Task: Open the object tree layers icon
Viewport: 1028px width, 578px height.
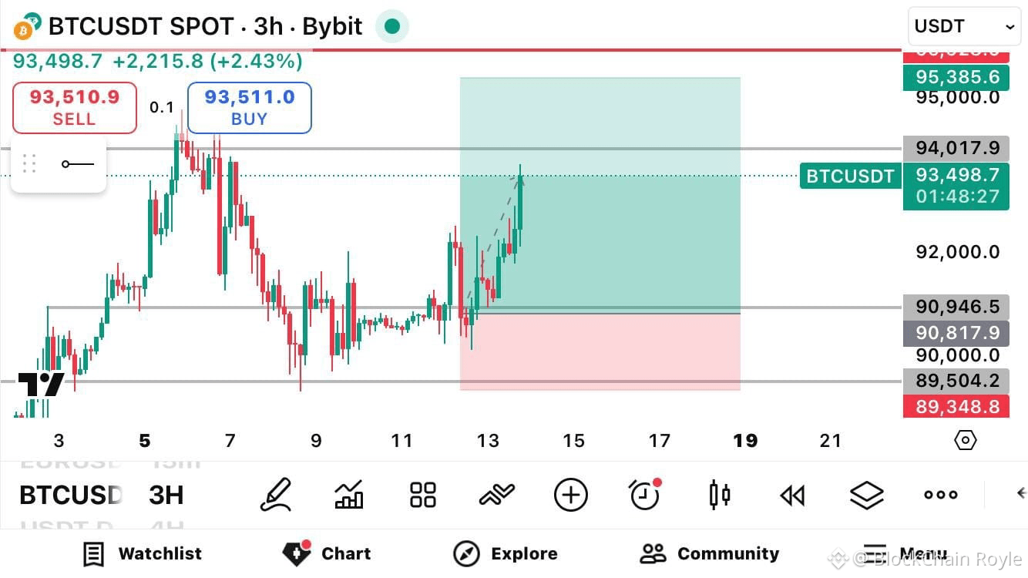Action: coord(866,494)
